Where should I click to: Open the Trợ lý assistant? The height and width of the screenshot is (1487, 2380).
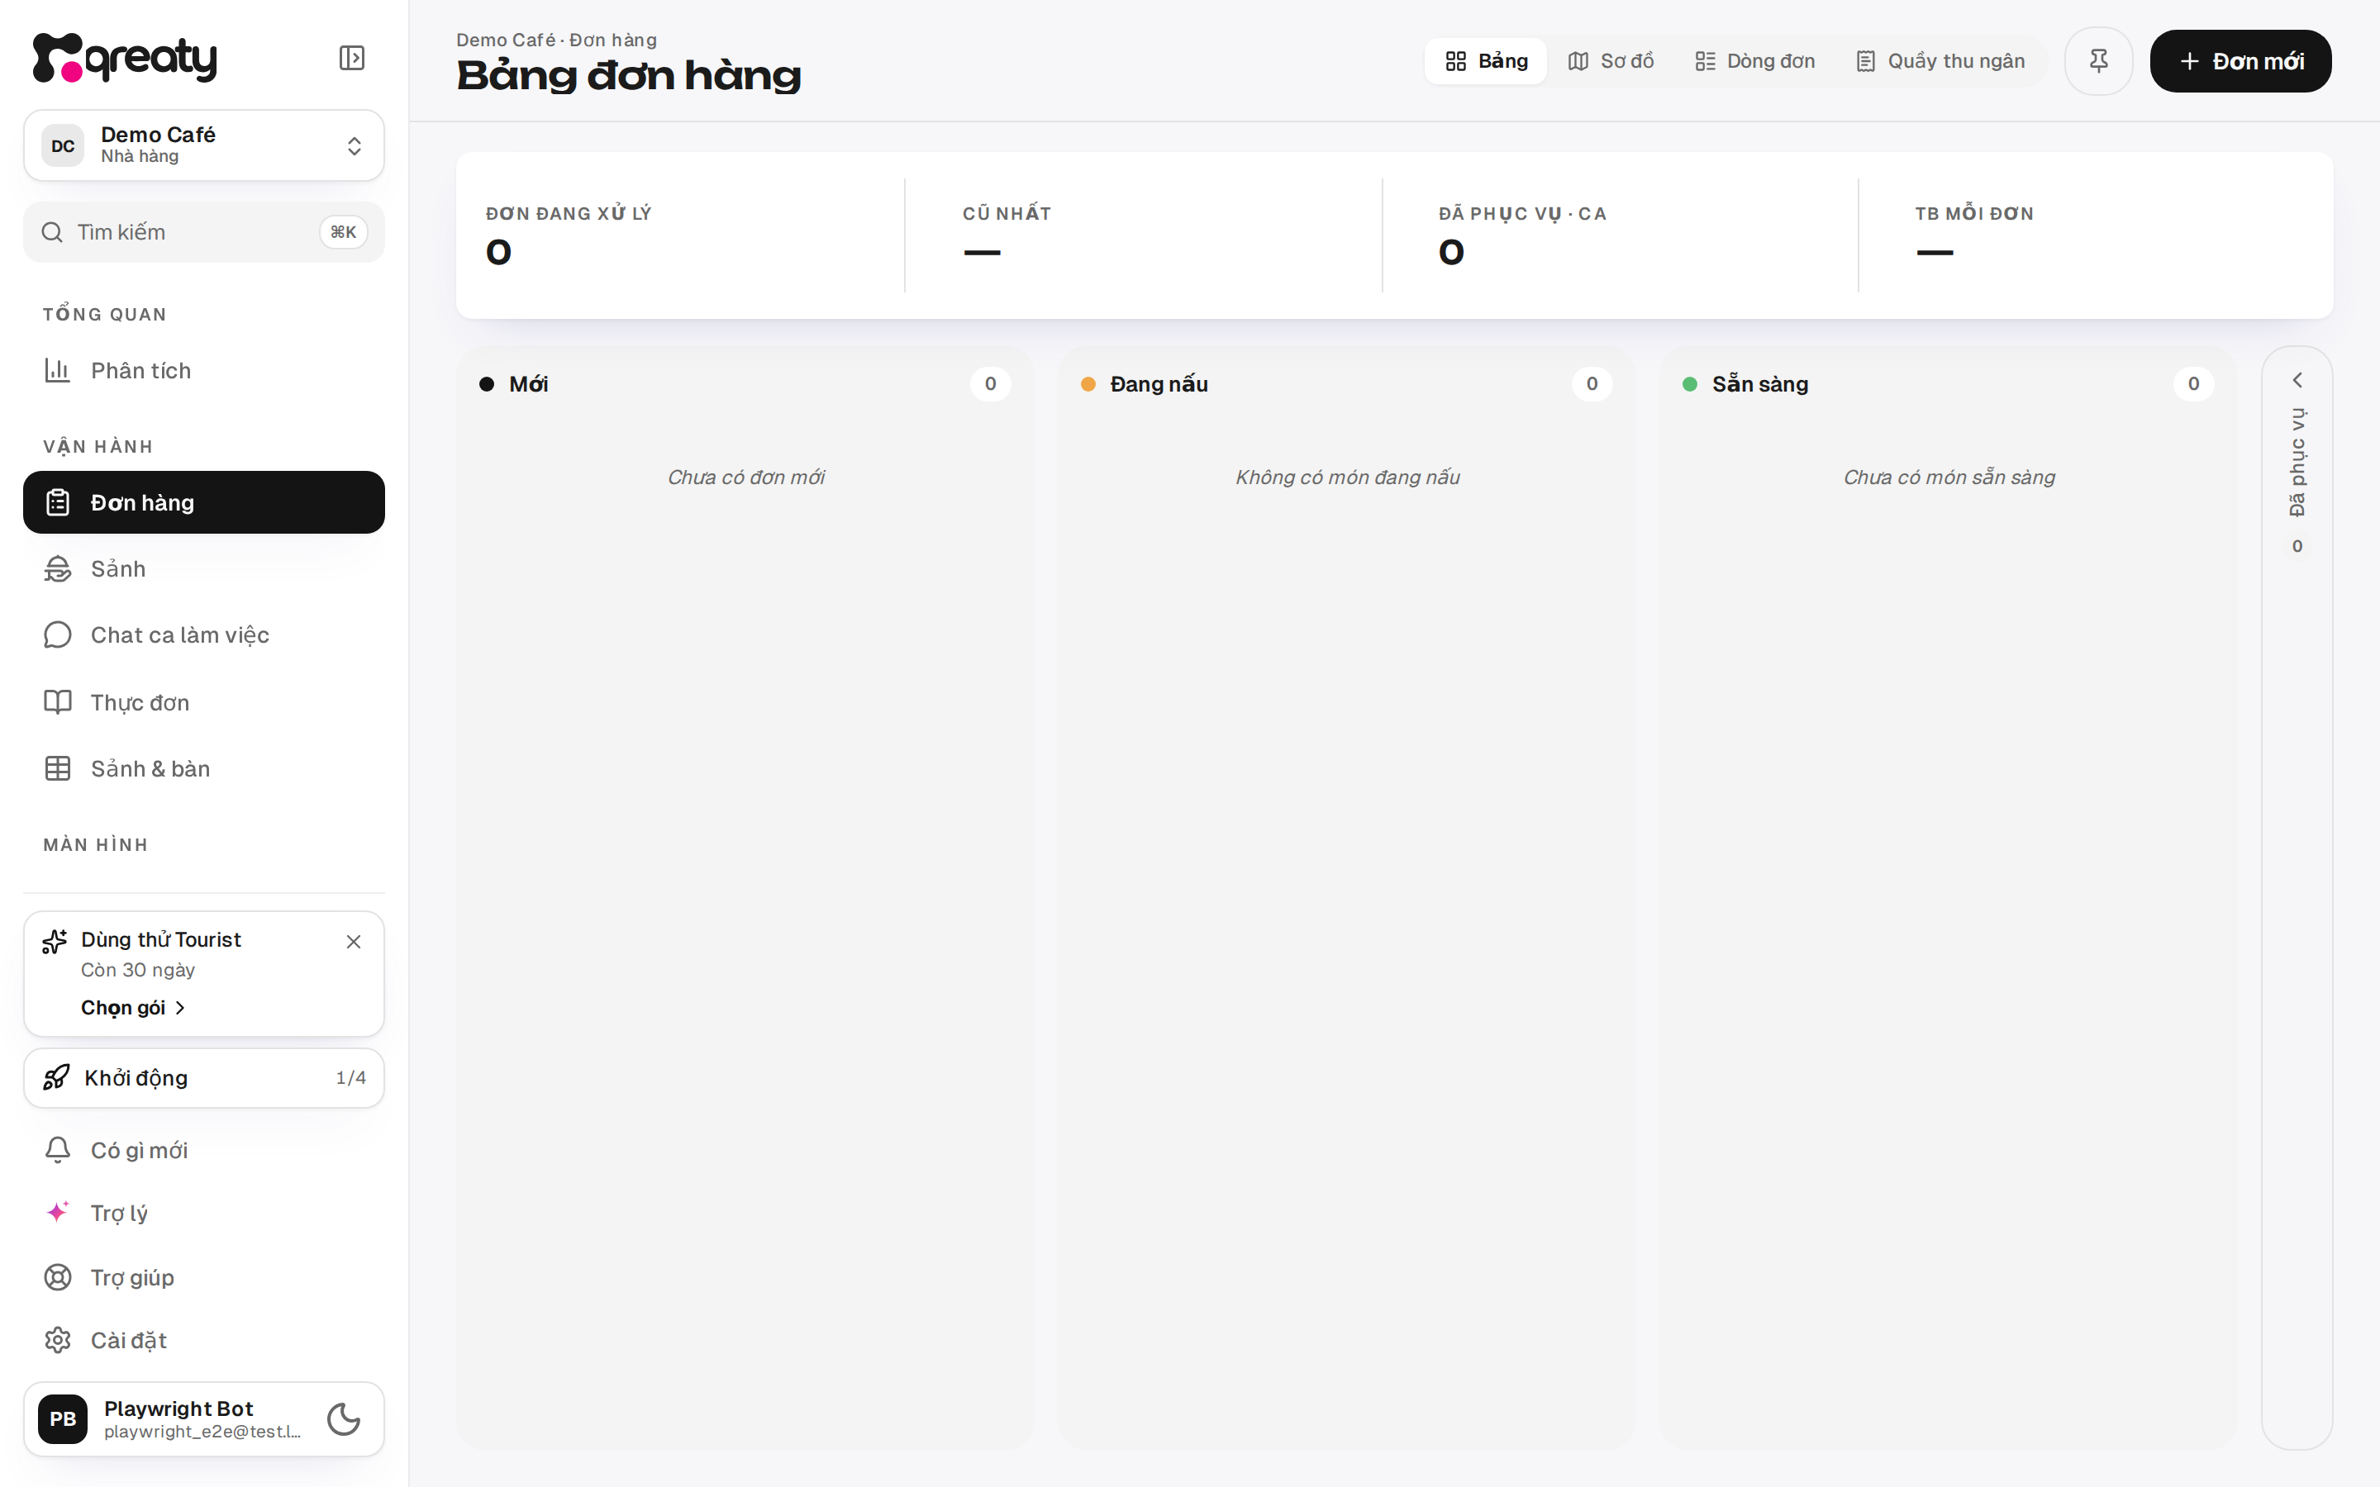(203, 1213)
